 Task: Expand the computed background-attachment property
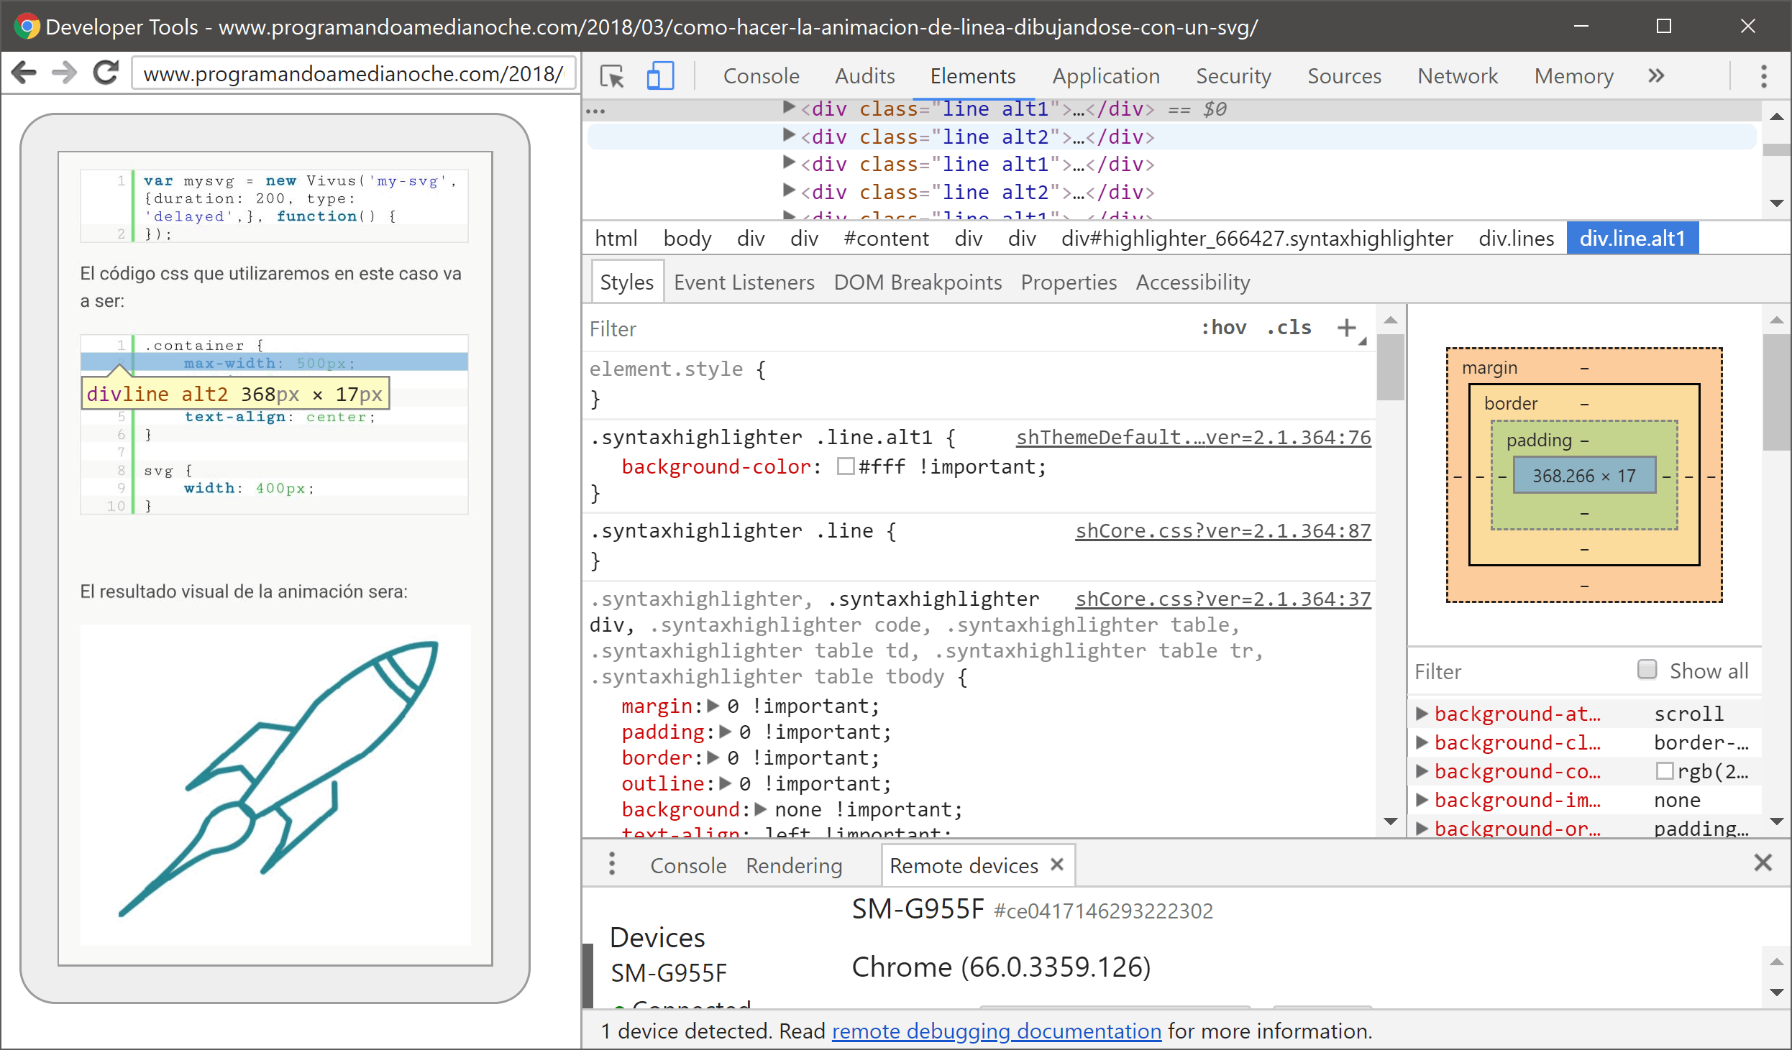(x=1422, y=714)
